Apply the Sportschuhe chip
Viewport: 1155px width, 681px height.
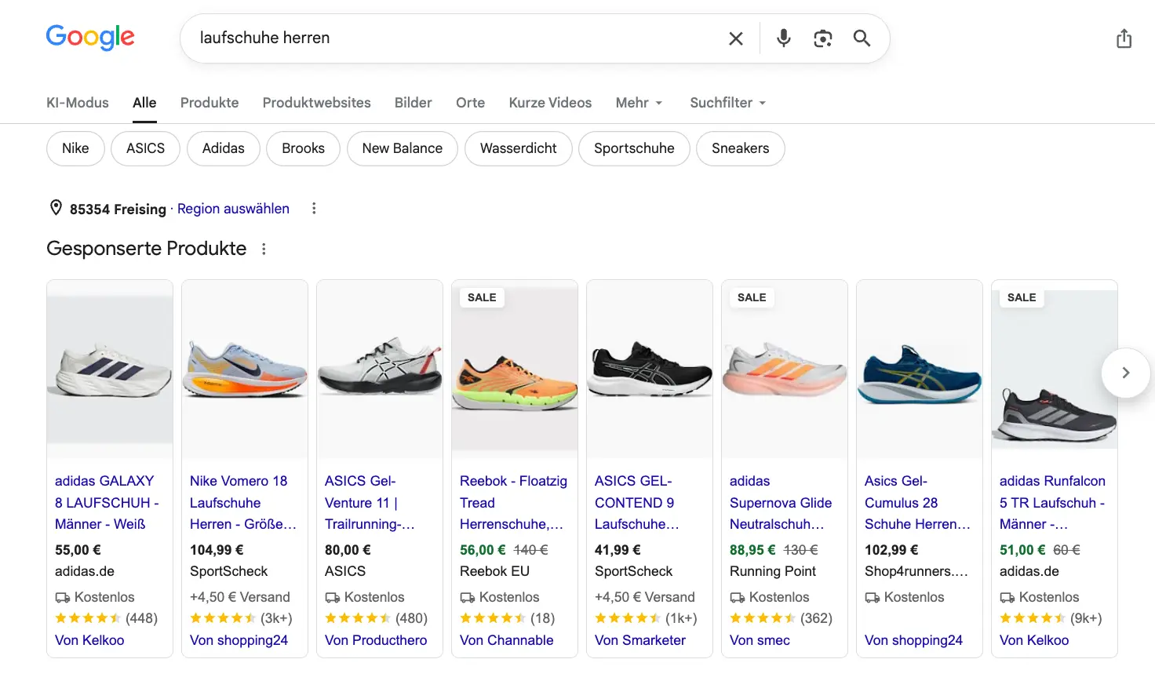pos(634,148)
